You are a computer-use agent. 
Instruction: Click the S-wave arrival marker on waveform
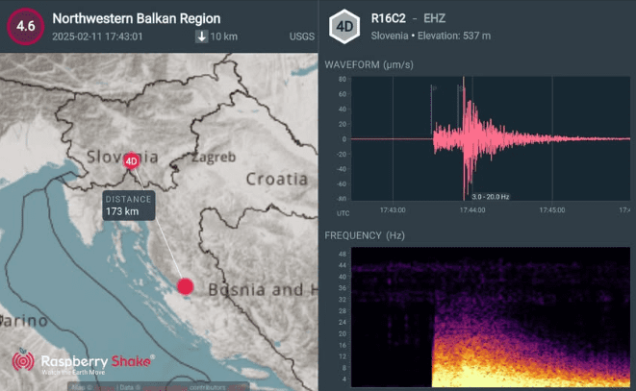click(461, 88)
